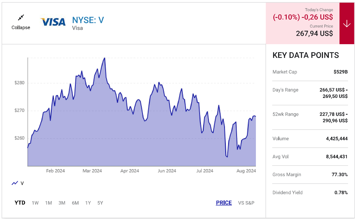The width and height of the screenshot is (355, 219).
Task: Click the KEY DATA POINTS heading
Action: pyautogui.click(x=306, y=55)
